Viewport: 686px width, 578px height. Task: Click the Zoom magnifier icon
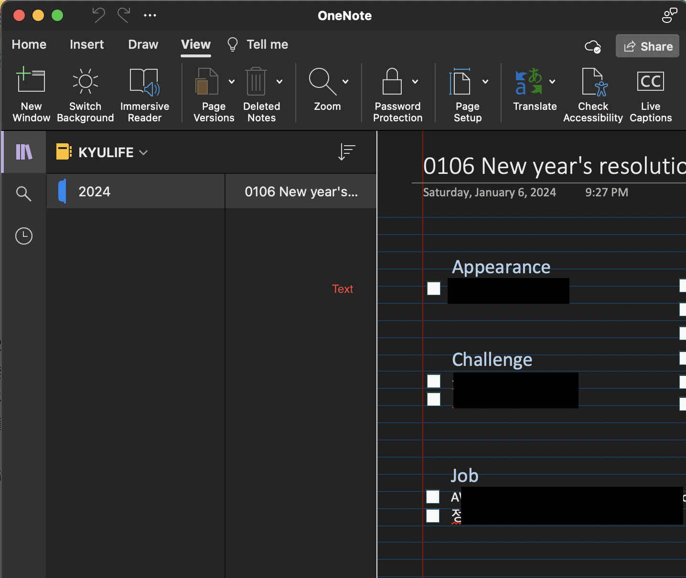click(322, 81)
